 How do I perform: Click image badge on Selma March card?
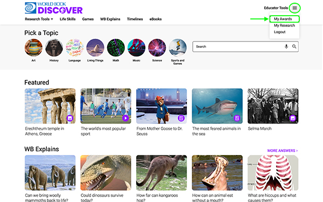(292, 118)
